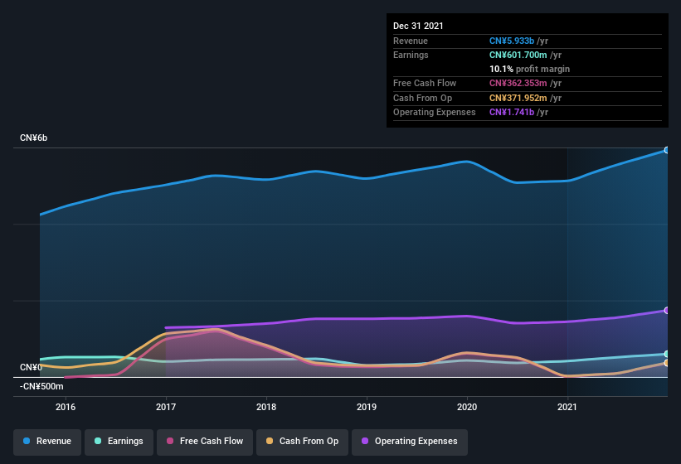681x464 pixels.
Task: Click the Revenue data point at chart end
Action: [x=667, y=150]
